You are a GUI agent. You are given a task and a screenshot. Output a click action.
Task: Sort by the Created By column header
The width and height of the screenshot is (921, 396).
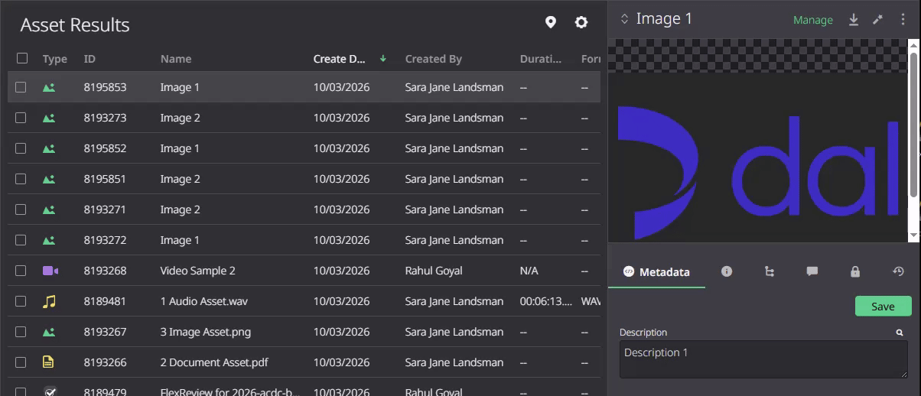pyautogui.click(x=434, y=59)
